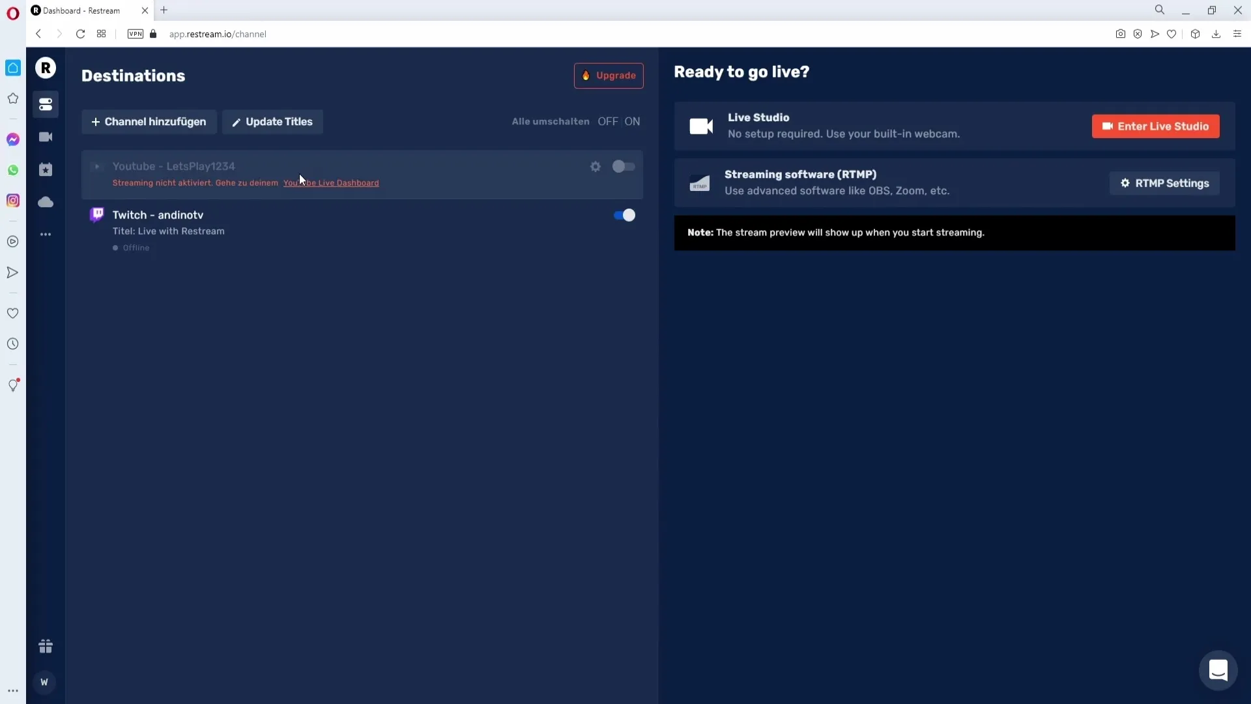Turn all channels OFF
This screenshot has height=704, width=1251.
tap(607, 121)
